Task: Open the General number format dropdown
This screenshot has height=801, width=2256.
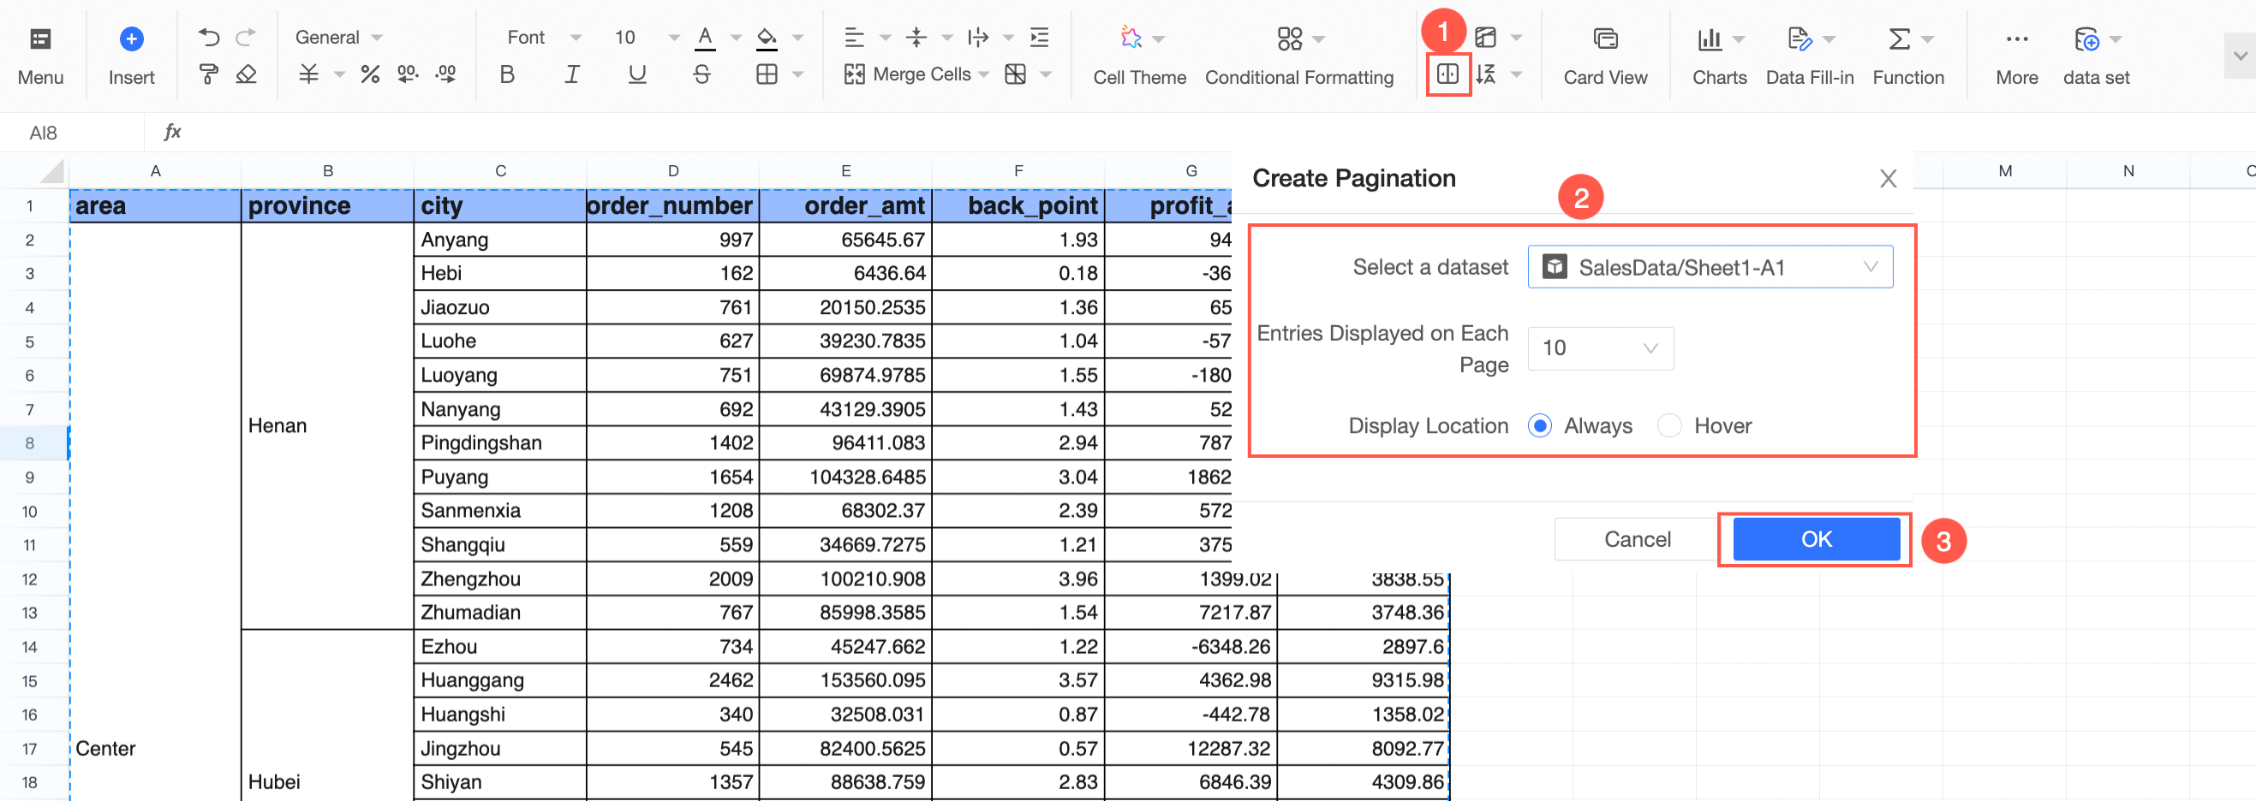Action: pyautogui.click(x=339, y=37)
